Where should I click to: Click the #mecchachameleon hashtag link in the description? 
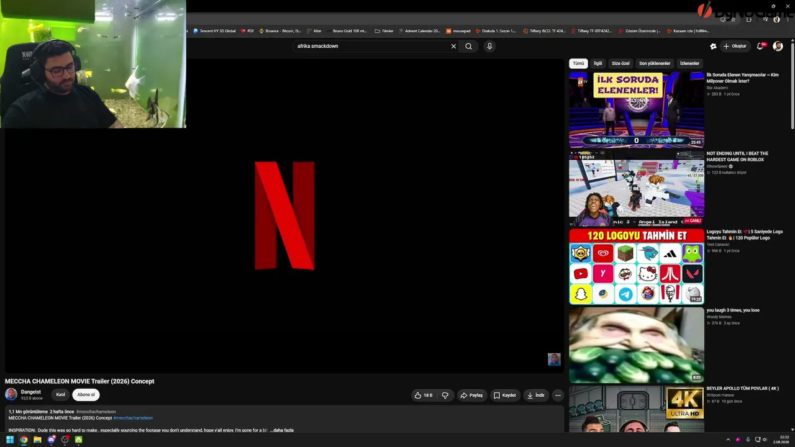tap(133, 418)
